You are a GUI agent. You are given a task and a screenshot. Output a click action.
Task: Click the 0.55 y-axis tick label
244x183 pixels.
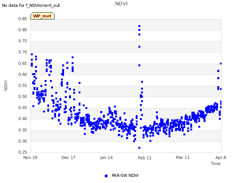point(22,85)
